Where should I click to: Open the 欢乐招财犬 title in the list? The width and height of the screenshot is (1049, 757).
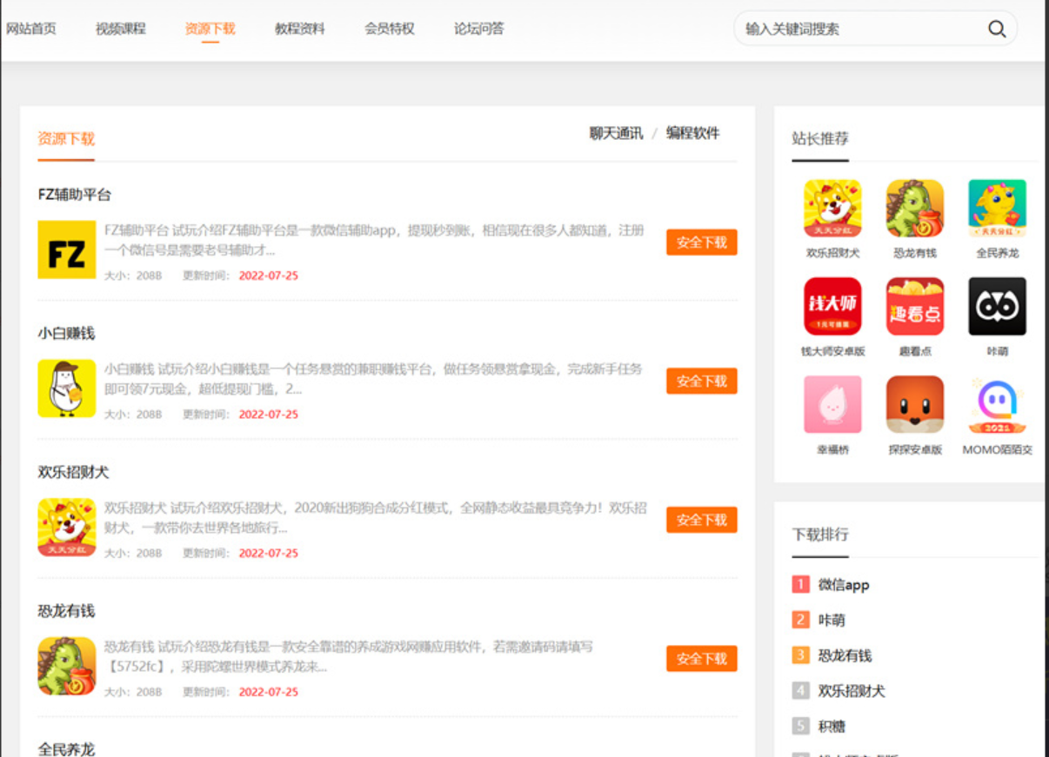(74, 472)
